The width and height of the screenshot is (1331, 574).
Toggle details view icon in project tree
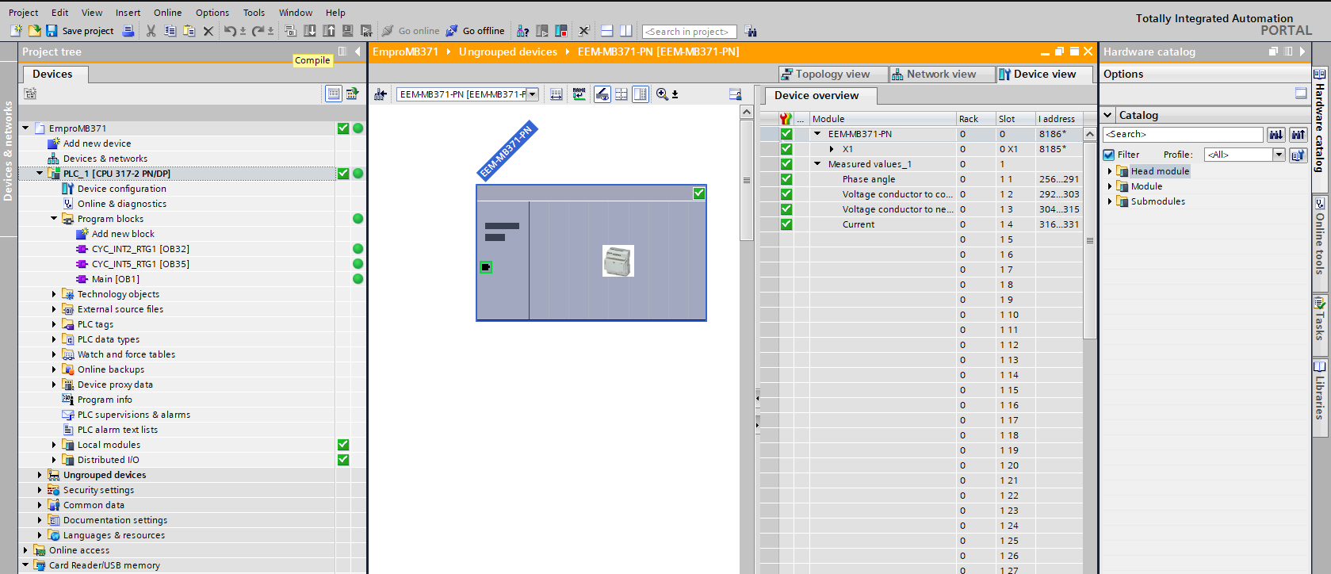pos(334,94)
